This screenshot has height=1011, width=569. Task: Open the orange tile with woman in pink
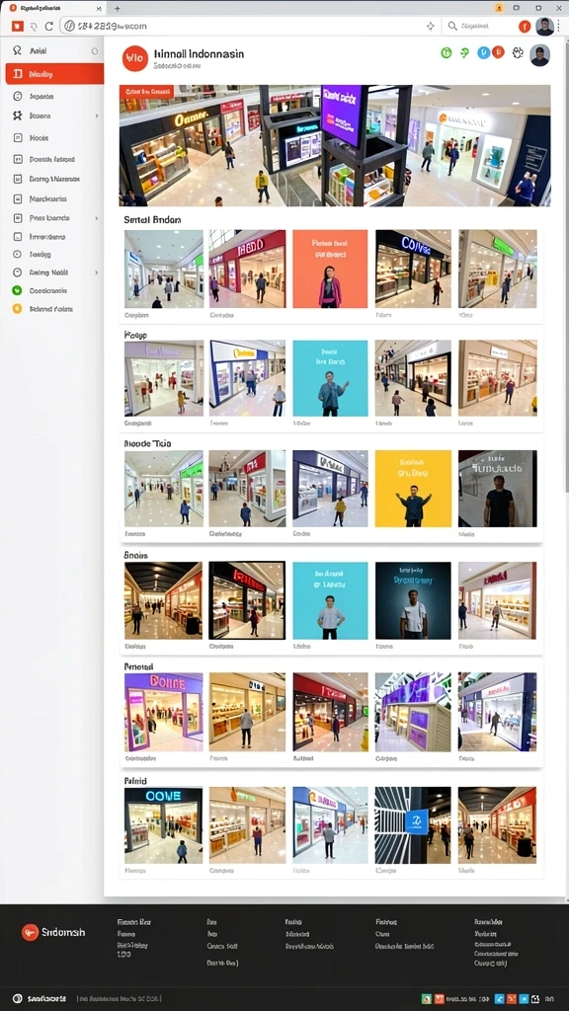pos(330,269)
